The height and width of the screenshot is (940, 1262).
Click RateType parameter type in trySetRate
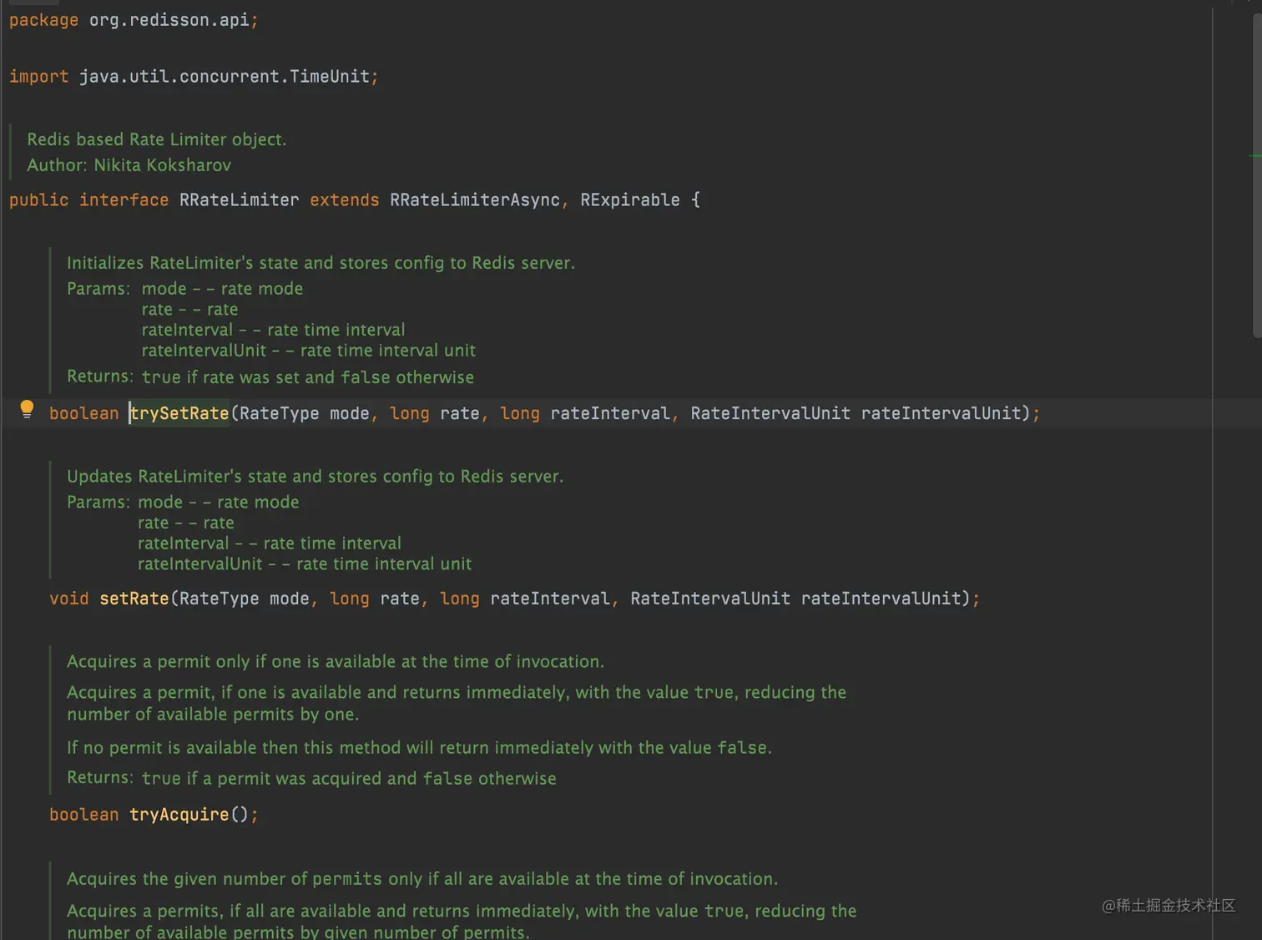tap(280, 413)
